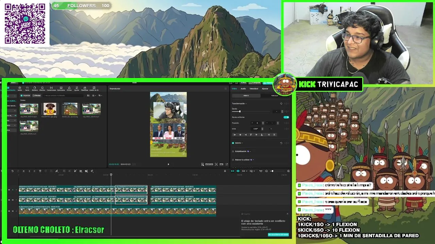Click the align right icon in Transformación

pyautogui.click(x=246, y=135)
